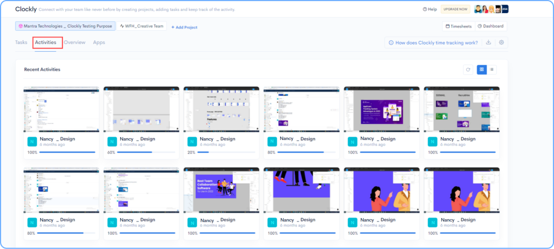554x249 pixels.
Task: Refresh the Recent Activities list
Action: (468, 69)
